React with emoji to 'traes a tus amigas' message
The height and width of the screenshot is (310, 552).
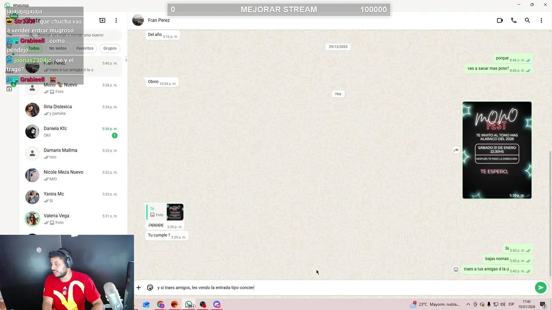pos(456,270)
